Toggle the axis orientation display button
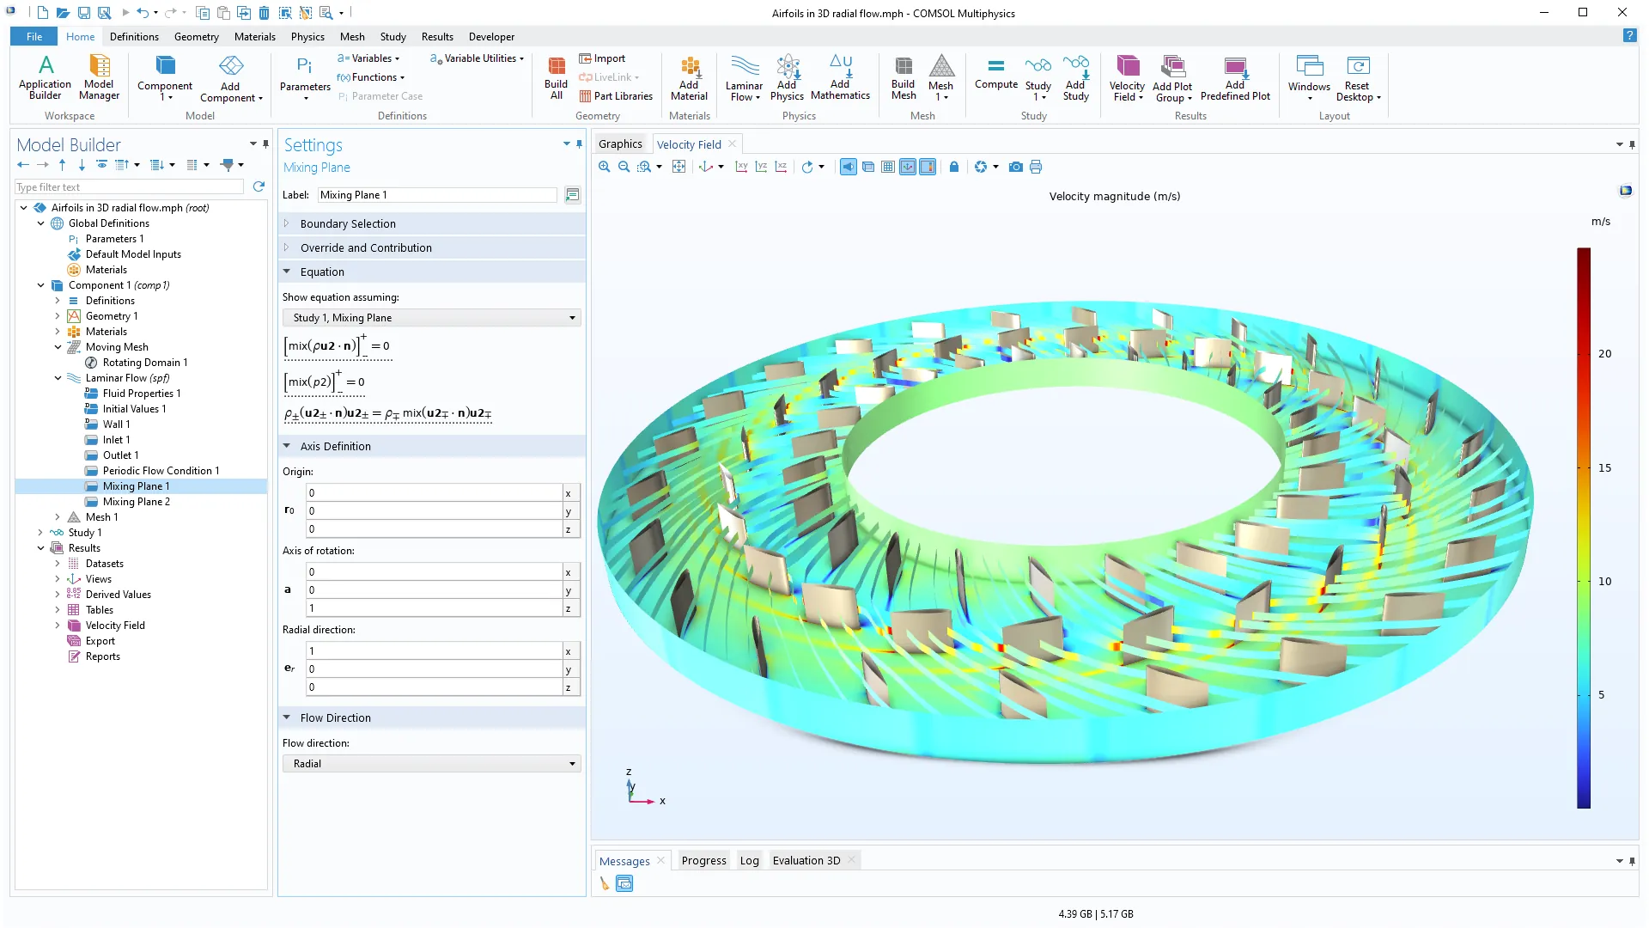Image resolution: width=1649 pixels, height=928 pixels. coord(908,167)
